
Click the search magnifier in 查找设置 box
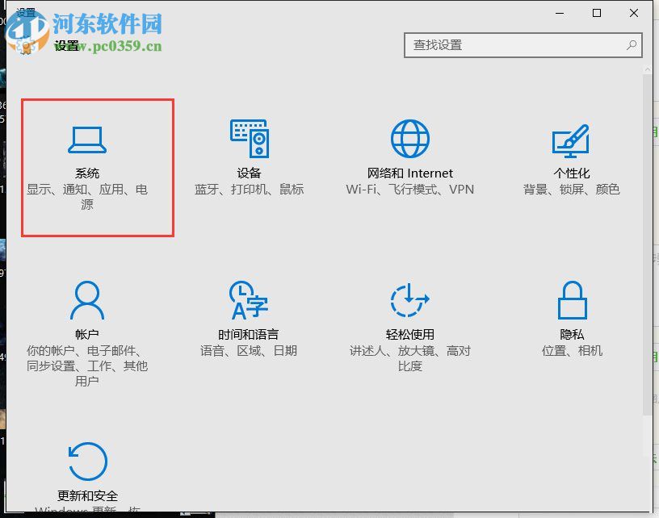[x=632, y=46]
